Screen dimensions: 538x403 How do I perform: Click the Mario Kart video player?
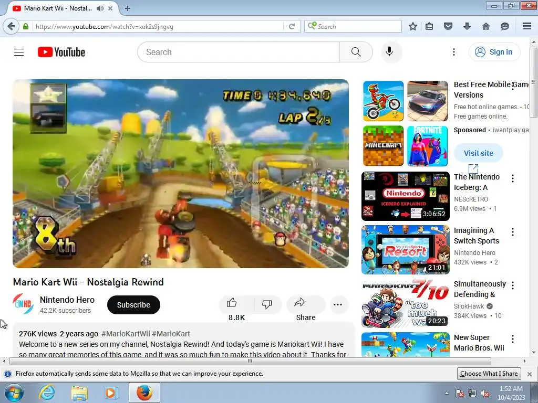181,173
